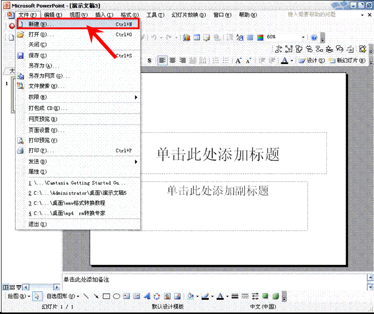Image resolution: width=374 pixels, height=314 pixels.
Task: Open the Line Style options
Action: [x=235, y=296]
